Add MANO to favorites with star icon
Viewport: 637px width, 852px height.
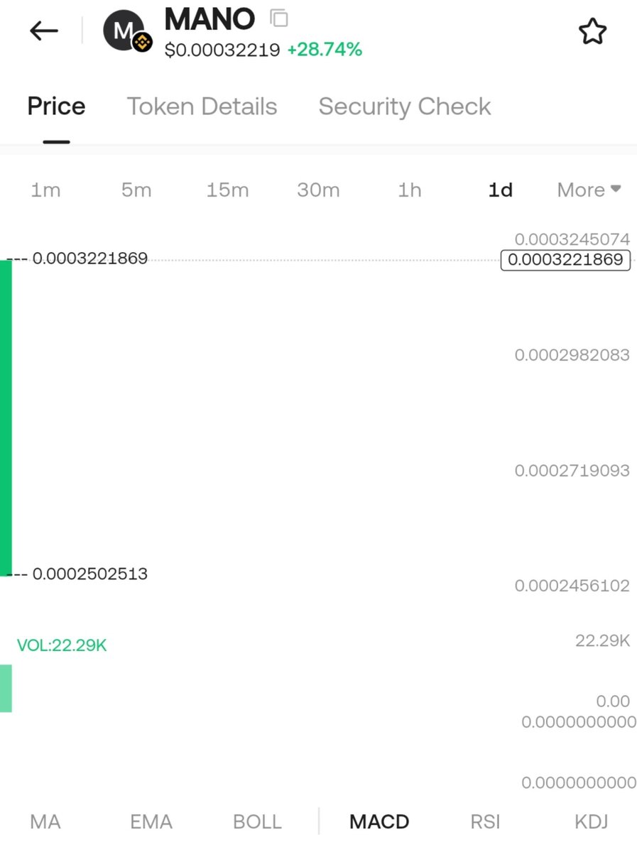click(592, 32)
